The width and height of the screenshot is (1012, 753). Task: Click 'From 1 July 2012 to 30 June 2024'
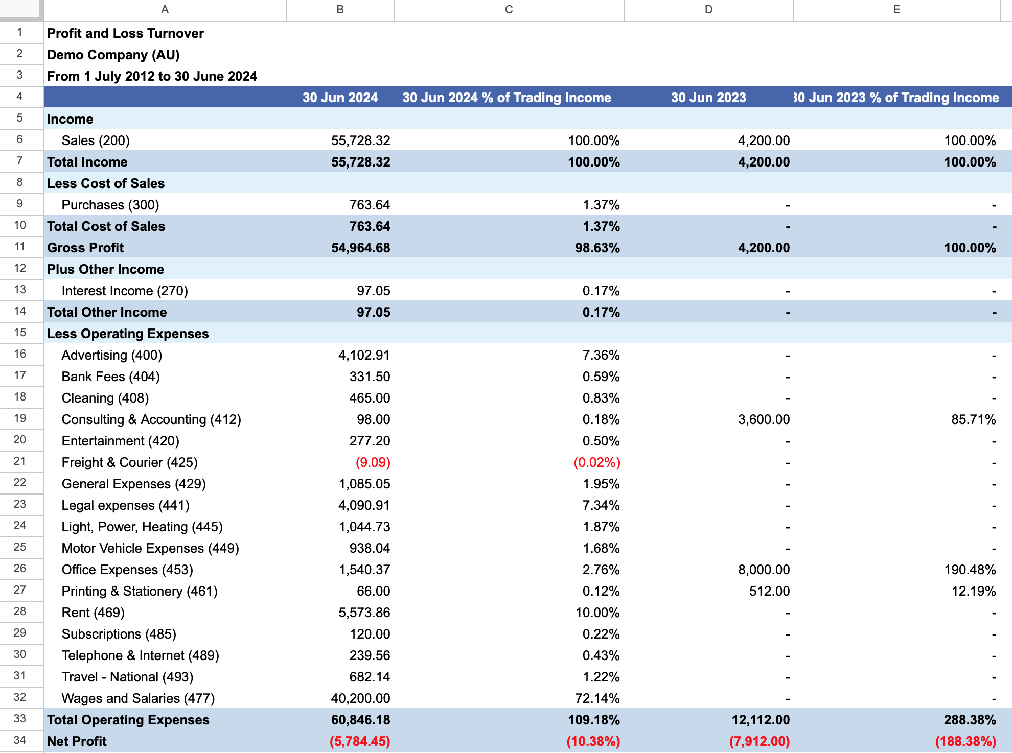tap(152, 76)
